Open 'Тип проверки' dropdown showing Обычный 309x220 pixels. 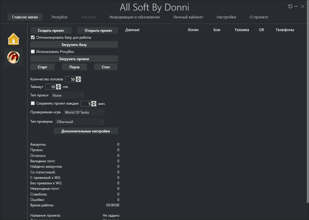(x=80, y=121)
